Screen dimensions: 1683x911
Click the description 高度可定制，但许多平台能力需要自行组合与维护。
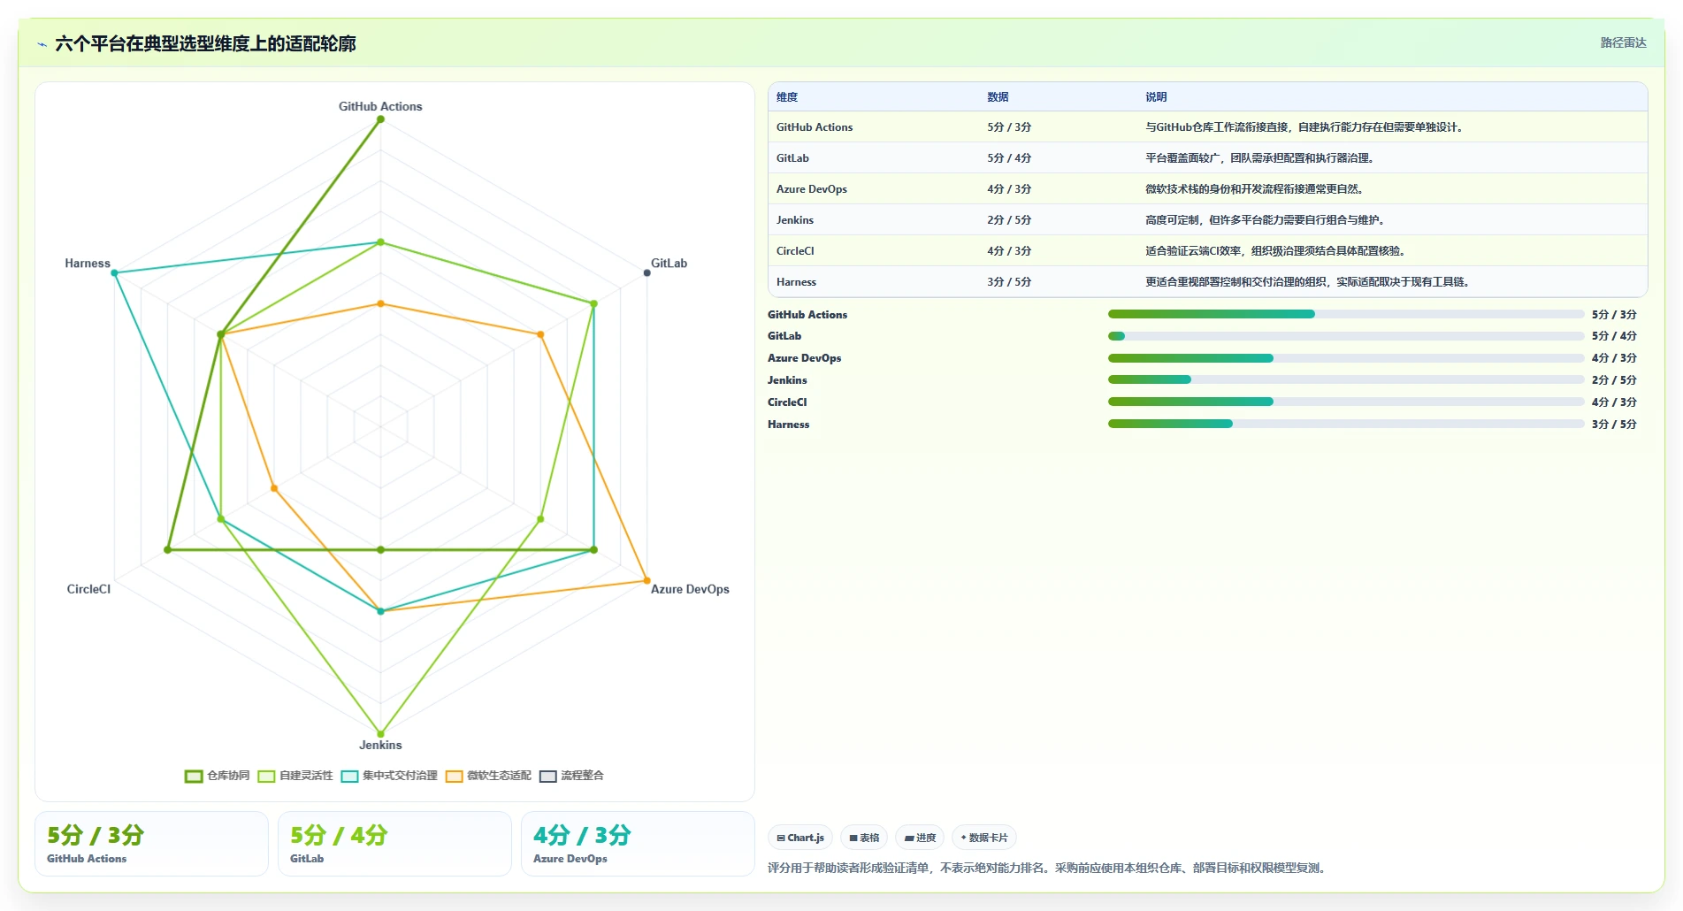pos(1266,220)
